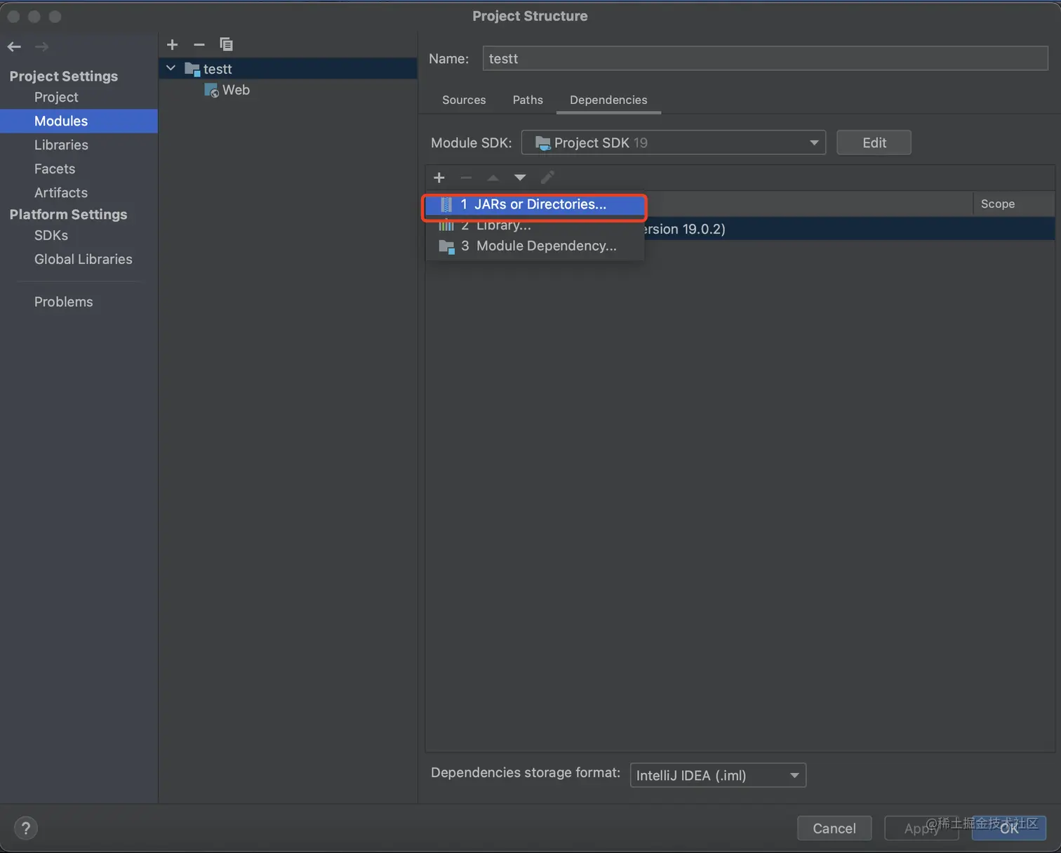Image resolution: width=1061 pixels, height=853 pixels.
Task: Select Global Libraries under Platform Settings
Action: coord(79,259)
